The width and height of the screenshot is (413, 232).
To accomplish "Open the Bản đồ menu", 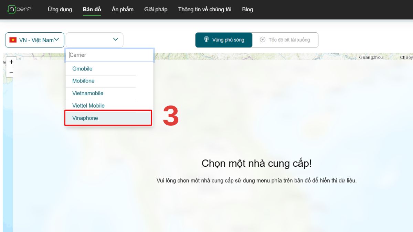I will (92, 9).
